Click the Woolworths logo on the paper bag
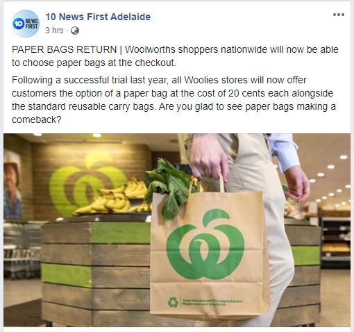 coord(205,244)
